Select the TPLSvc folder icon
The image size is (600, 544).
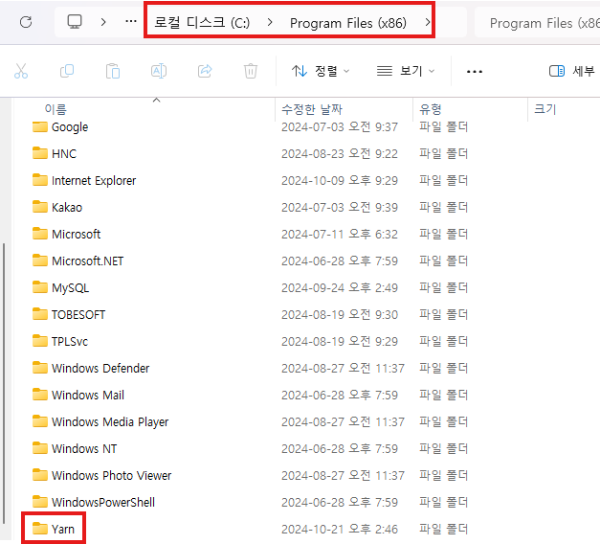40,341
